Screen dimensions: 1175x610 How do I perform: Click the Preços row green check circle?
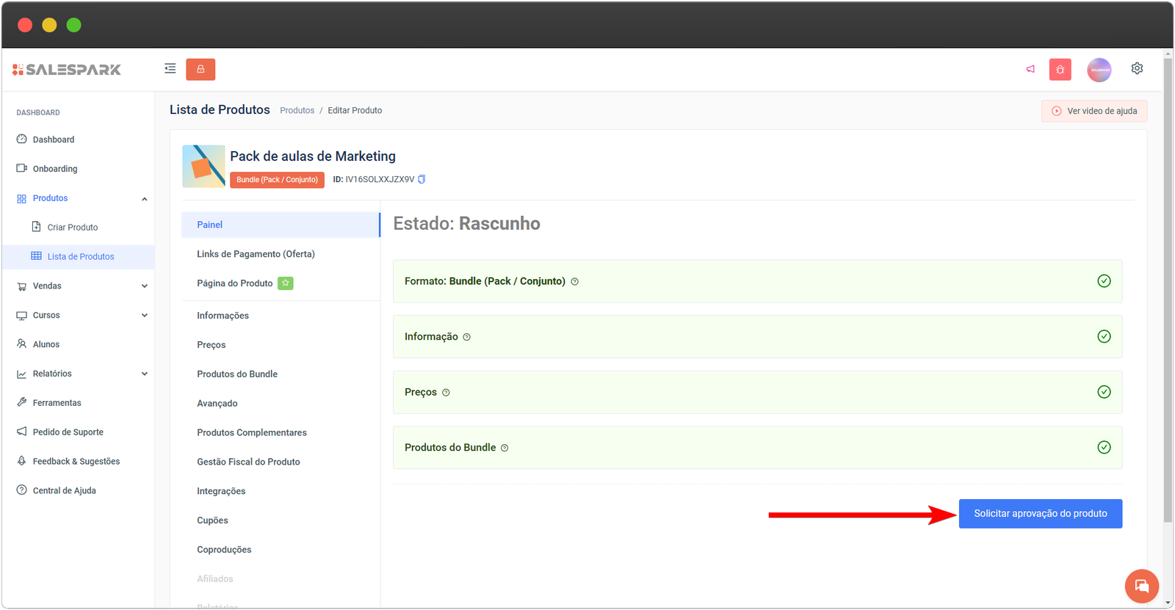point(1104,392)
